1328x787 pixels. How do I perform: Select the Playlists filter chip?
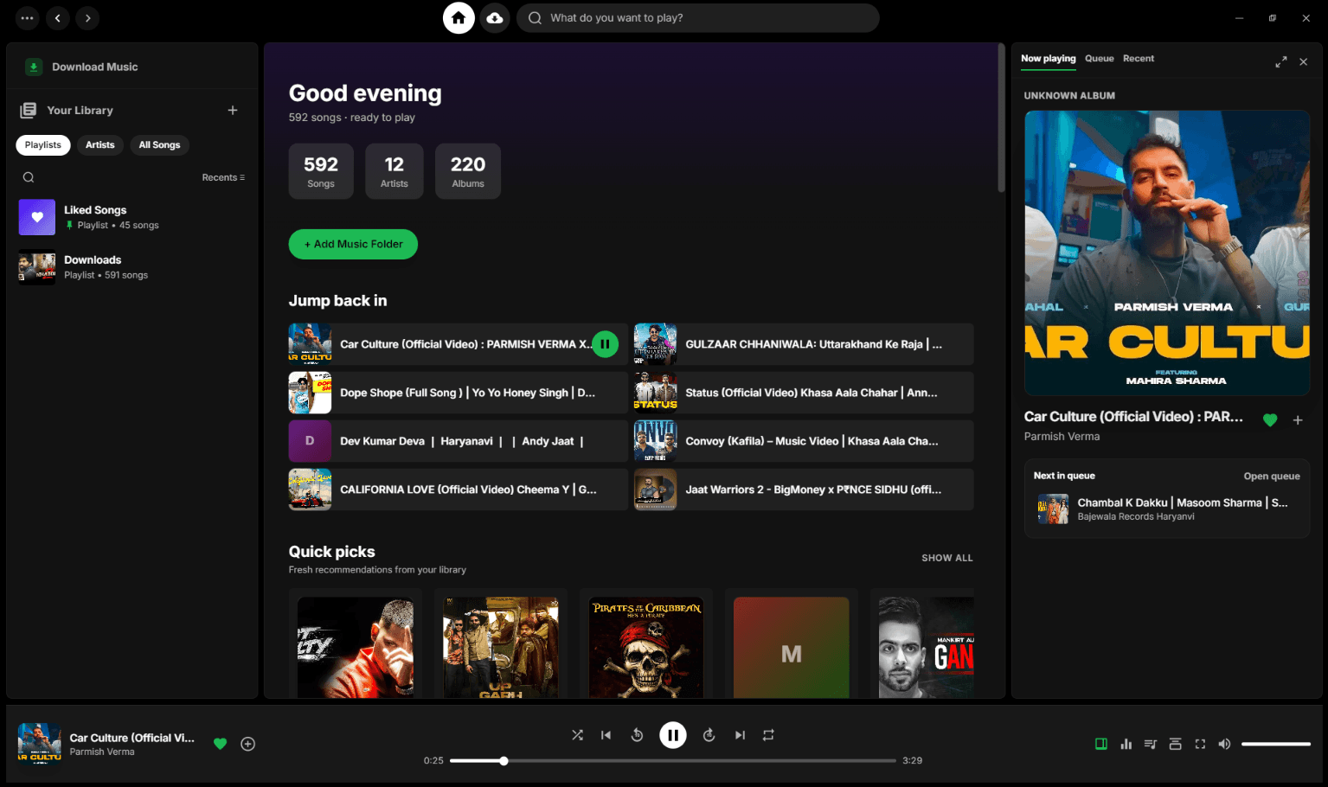coord(43,145)
